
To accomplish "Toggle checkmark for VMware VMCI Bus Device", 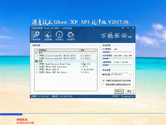I will click(x=36, y=72).
